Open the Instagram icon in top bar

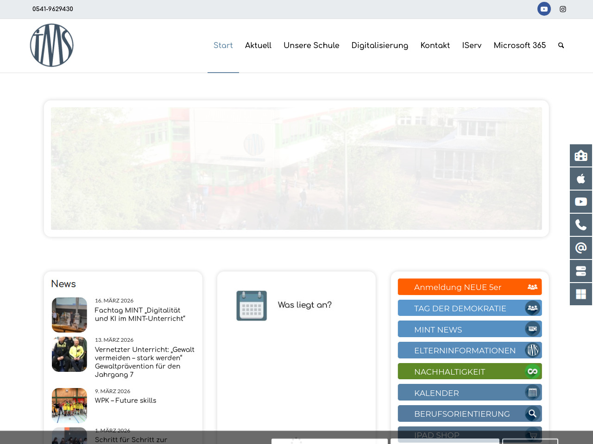pyautogui.click(x=563, y=9)
